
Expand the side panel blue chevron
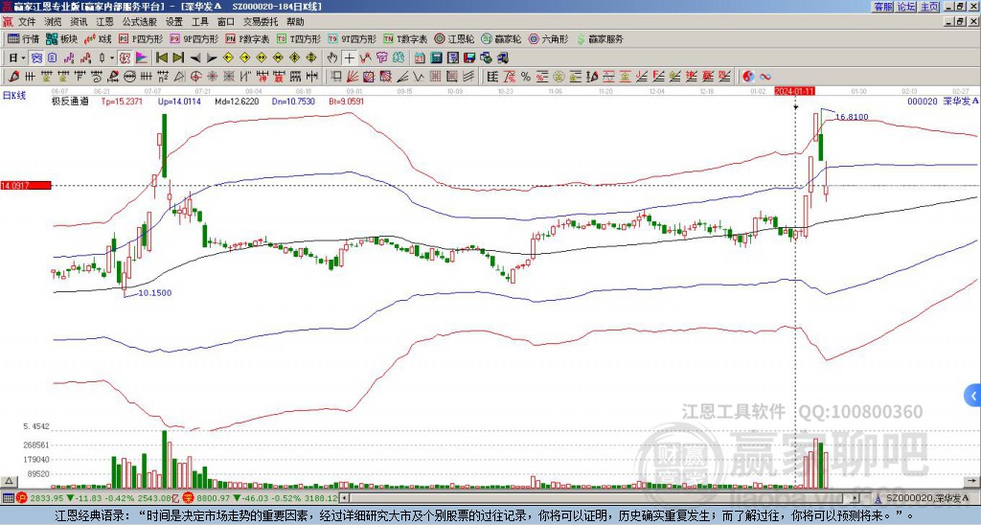click(973, 396)
